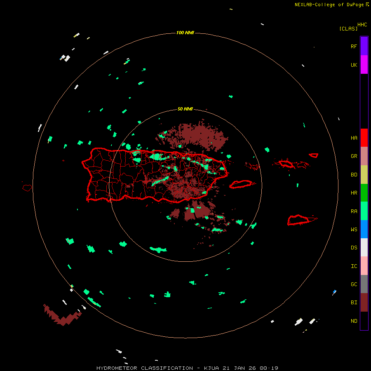Click the 00:19 timestamp
The width and height of the screenshot is (371, 371).
pyautogui.click(x=269, y=368)
